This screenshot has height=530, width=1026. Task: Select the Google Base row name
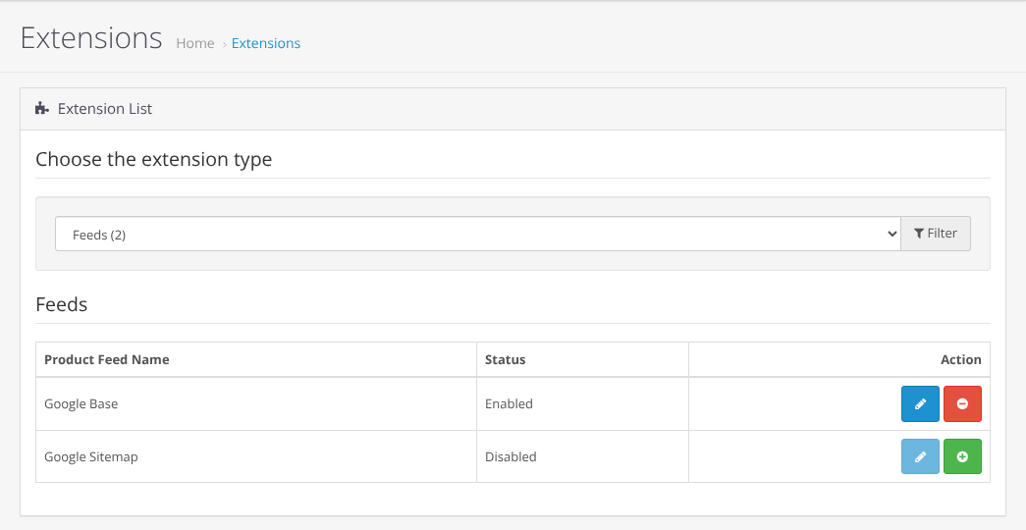(81, 403)
